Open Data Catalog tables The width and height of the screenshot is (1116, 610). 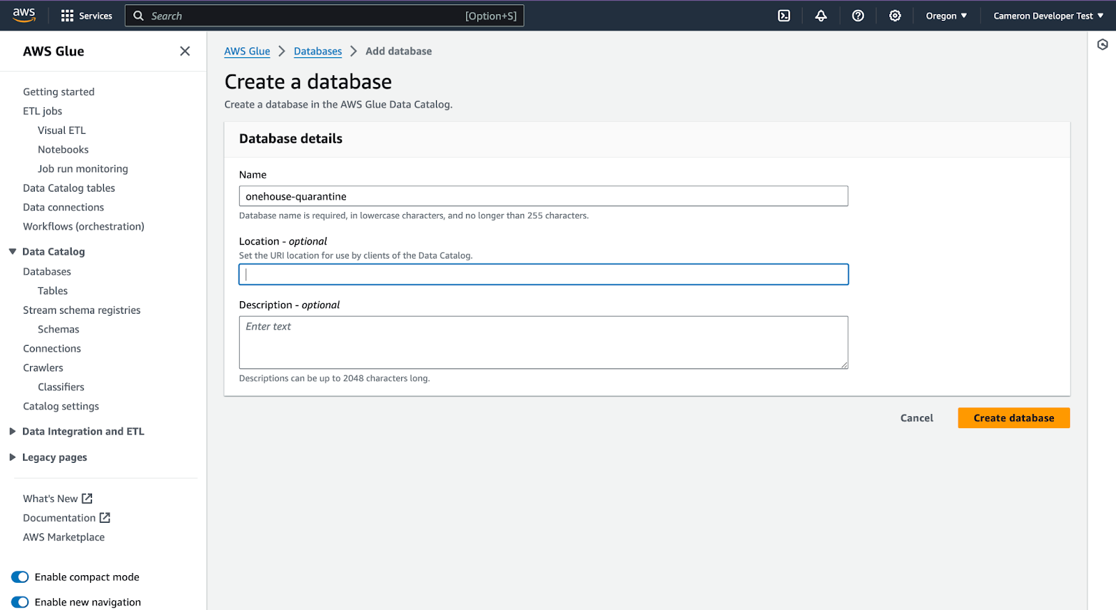pyautogui.click(x=69, y=188)
